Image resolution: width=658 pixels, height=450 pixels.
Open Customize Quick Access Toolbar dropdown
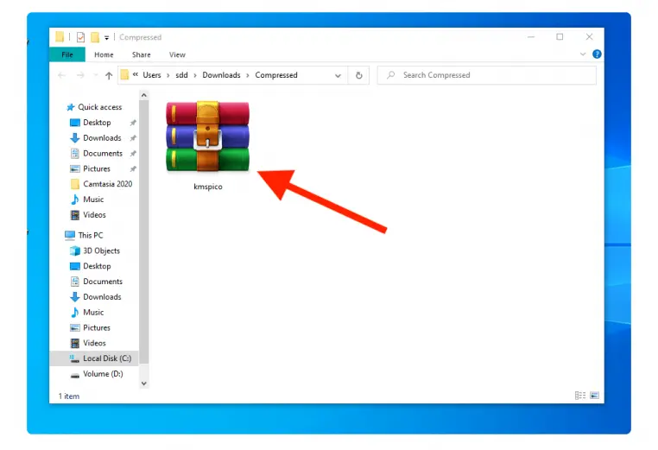(x=107, y=37)
